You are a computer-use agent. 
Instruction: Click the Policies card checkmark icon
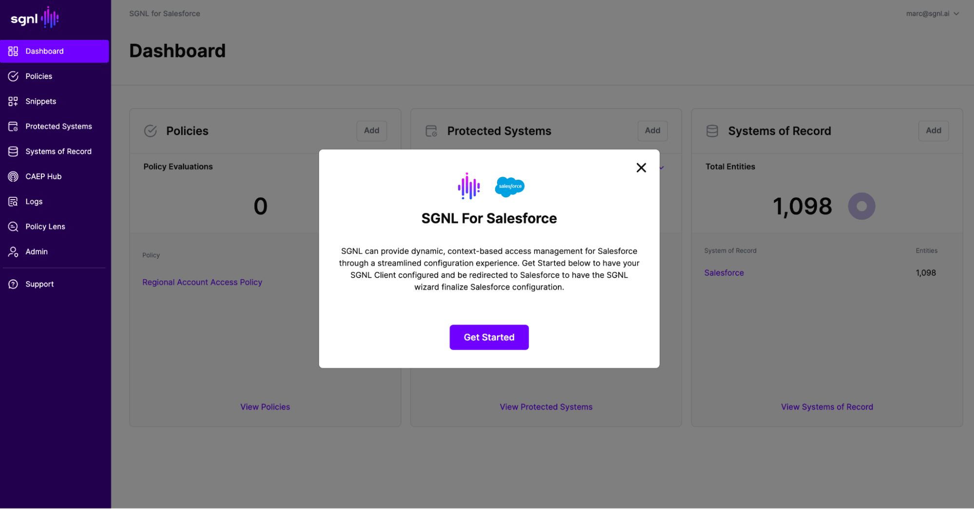click(151, 131)
